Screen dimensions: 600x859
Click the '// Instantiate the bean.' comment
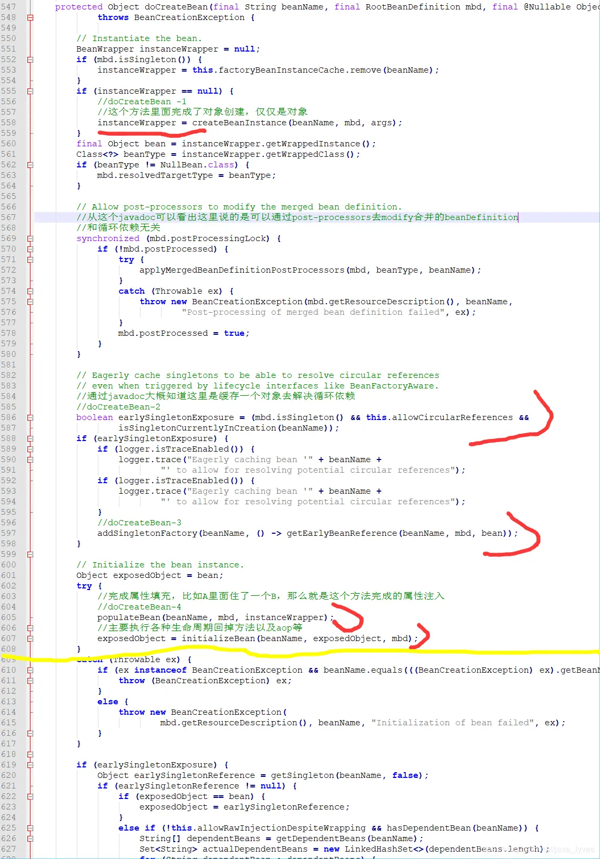pyautogui.click(x=139, y=38)
